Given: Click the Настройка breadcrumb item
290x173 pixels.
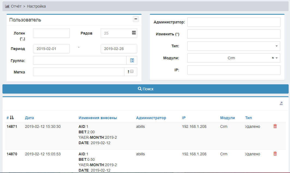Looking at the screenshot, I should (36, 6).
